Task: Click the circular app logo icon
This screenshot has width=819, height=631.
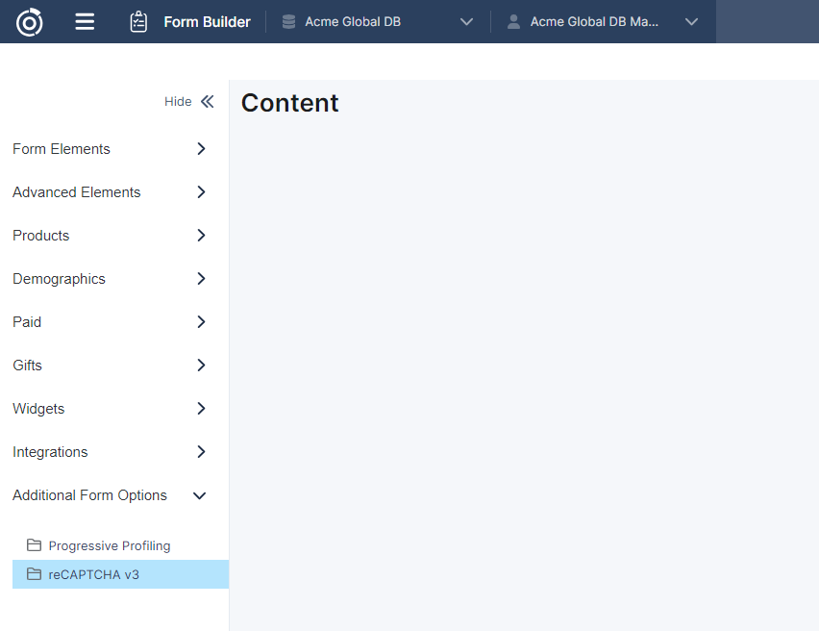Action: (x=30, y=21)
